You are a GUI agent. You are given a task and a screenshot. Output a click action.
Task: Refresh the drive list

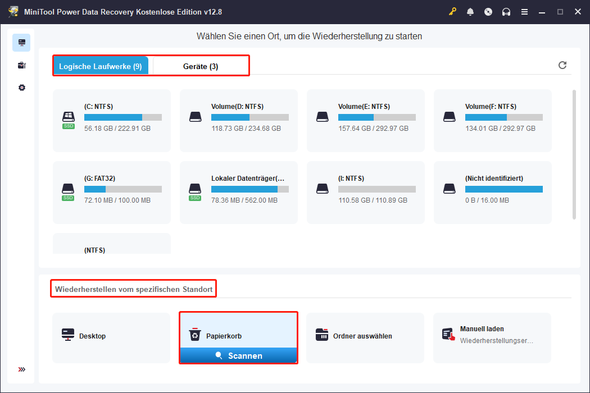pyautogui.click(x=562, y=65)
